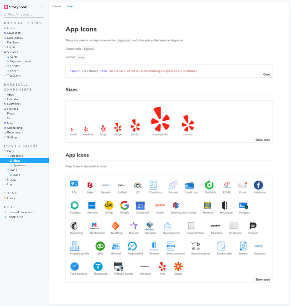
Task: Click the sidebar search field
Action: coord(22,14)
